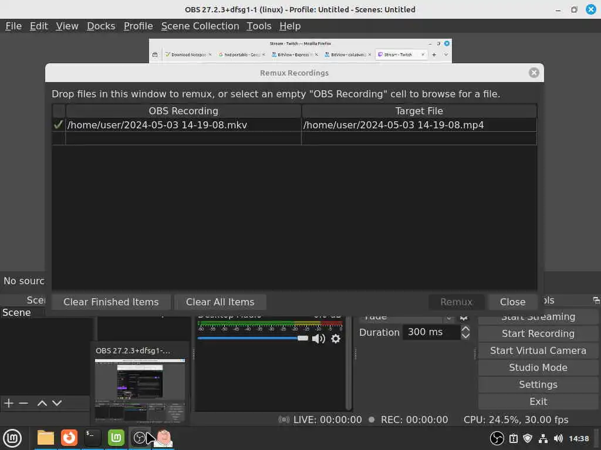Click the OBS Studio taskbar icon
This screenshot has width=601, height=450.
pos(140,438)
